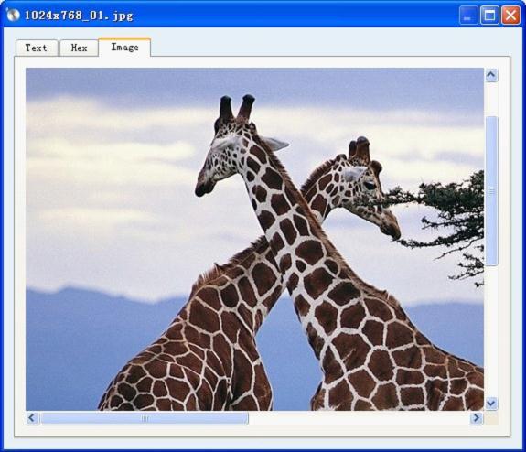Click the horizontal scrollbar right arrow
Viewport: 526px width, 452px height.
(477, 418)
